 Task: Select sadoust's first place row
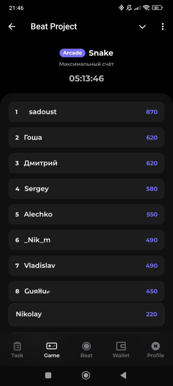(x=86, y=112)
